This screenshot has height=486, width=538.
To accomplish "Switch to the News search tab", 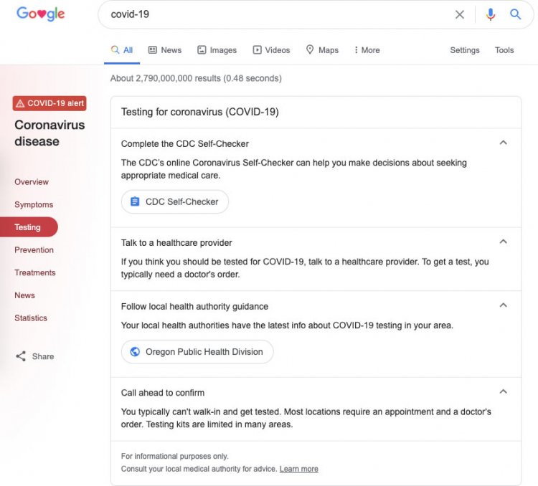I will (x=165, y=50).
